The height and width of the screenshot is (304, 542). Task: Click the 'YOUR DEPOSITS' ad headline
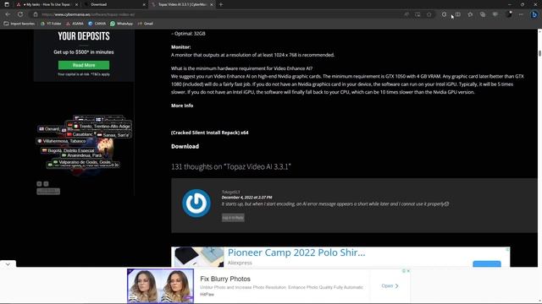coord(84,36)
